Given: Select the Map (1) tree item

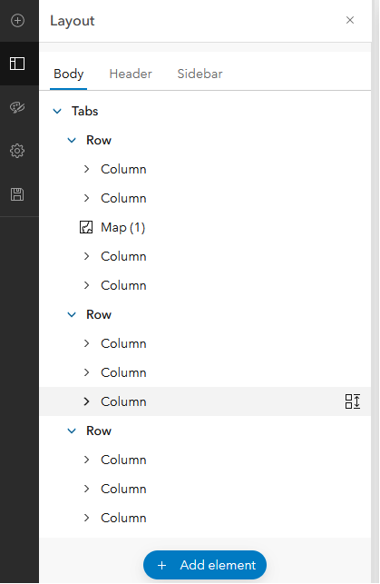Looking at the screenshot, I should click(205, 227).
